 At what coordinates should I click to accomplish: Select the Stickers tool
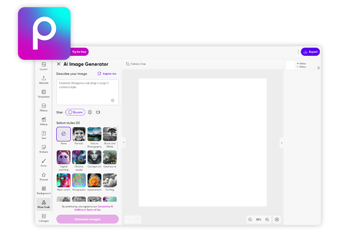click(x=44, y=149)
